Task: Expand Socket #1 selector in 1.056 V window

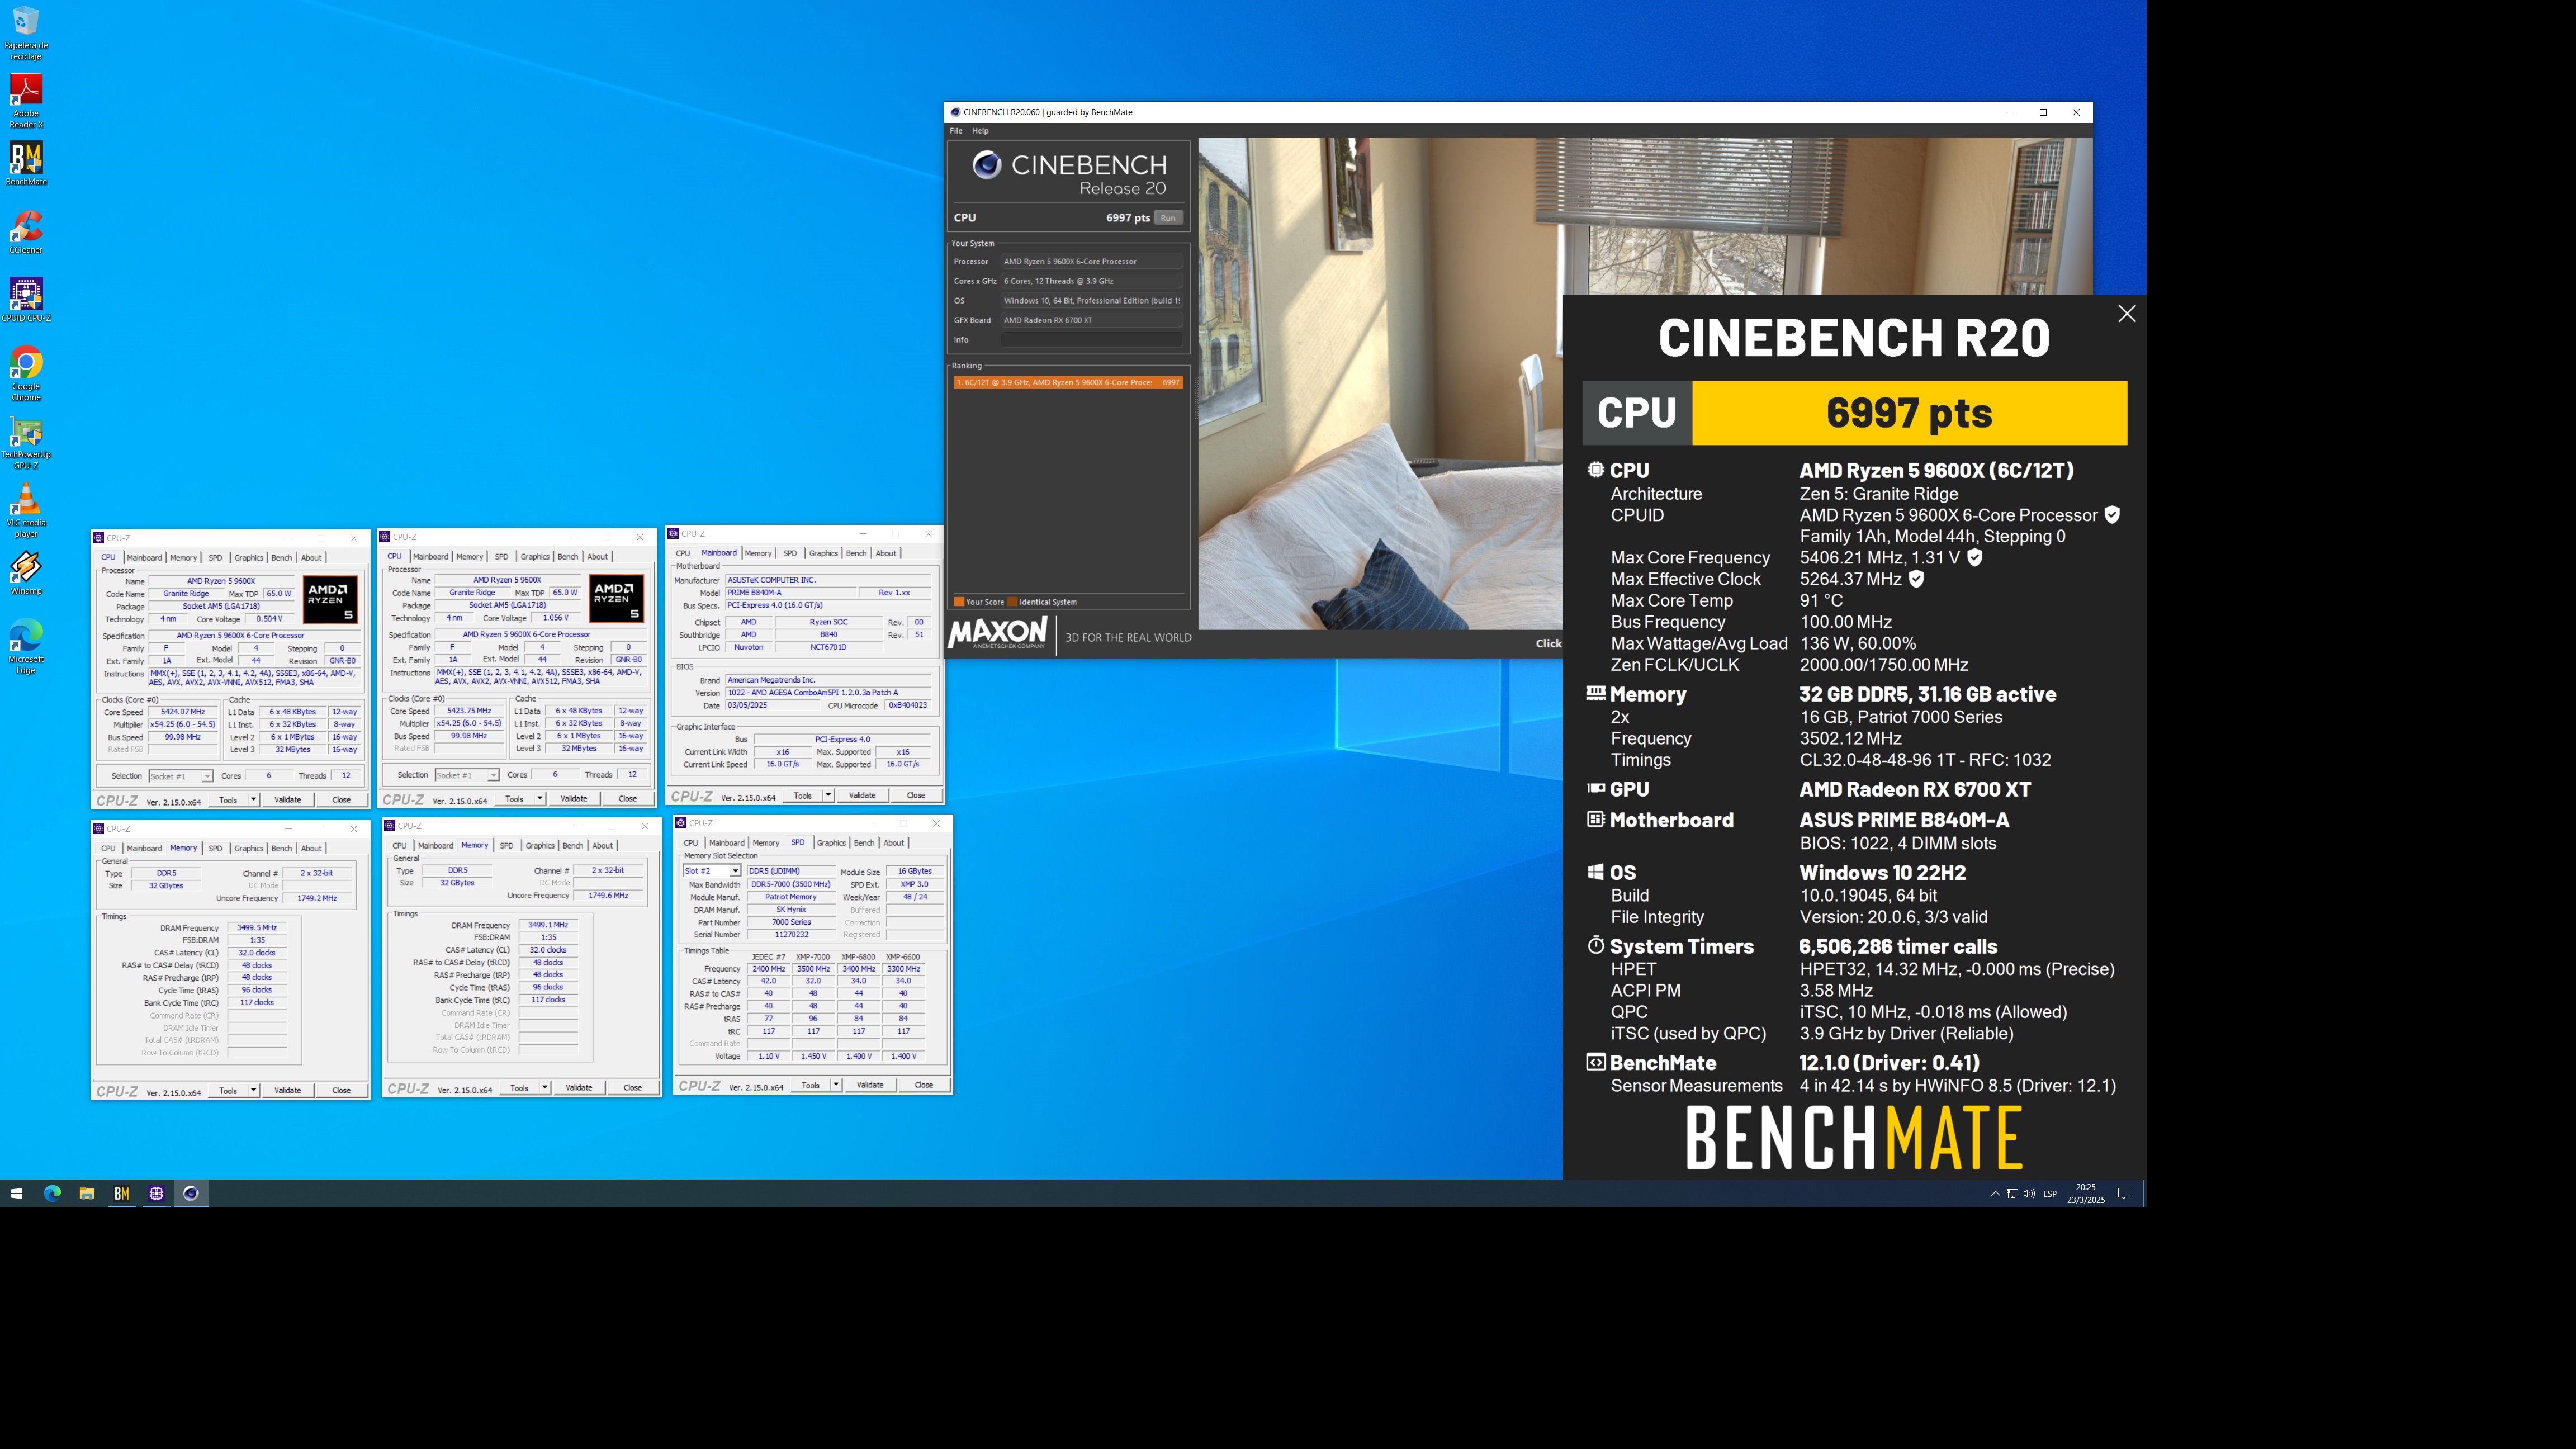Action: tap(492, 776)
